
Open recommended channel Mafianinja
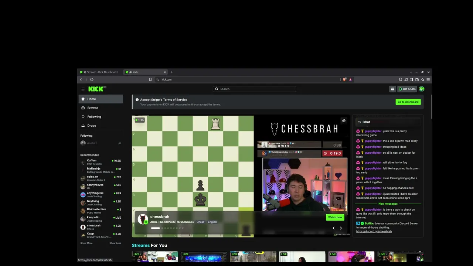tap(101, 170)
